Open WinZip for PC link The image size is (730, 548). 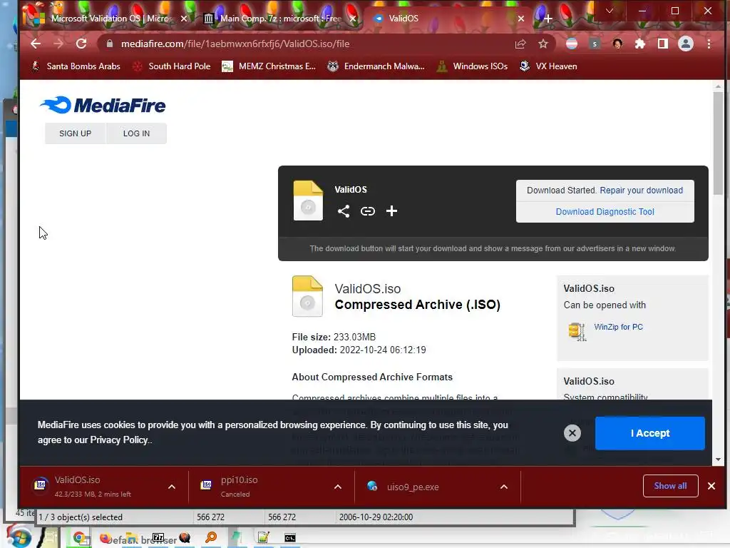(x=618, y=327)
